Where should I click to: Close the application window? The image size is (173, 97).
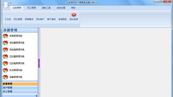(x=167, y=1)
